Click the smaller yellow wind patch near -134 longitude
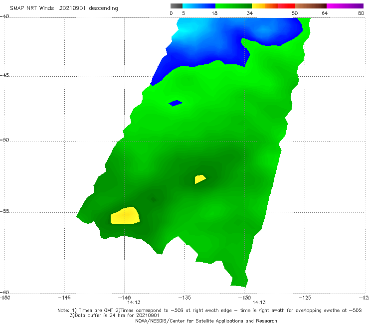This screenshot has width=369, height=324. click(200, 179)
